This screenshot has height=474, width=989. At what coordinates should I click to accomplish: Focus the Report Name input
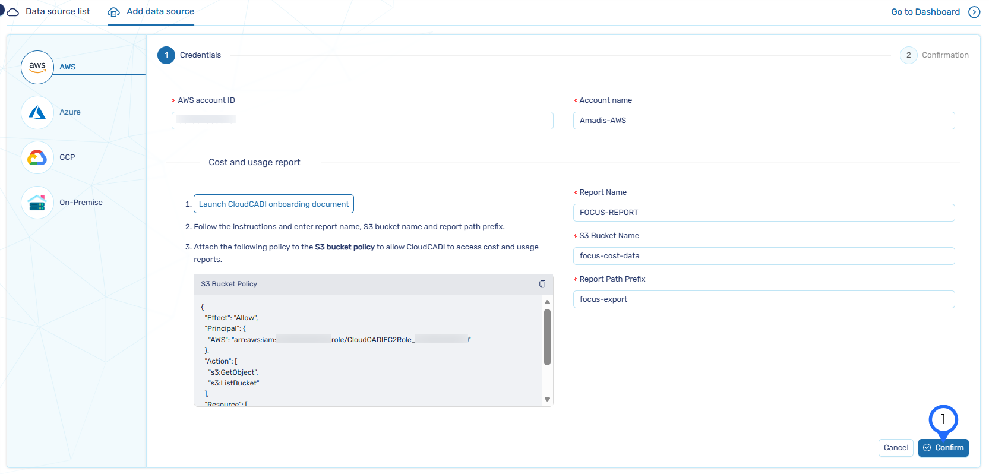click(763, 213)
